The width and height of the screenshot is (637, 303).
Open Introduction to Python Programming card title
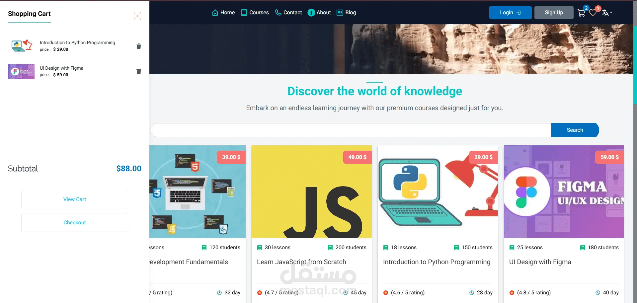(437, 262)
